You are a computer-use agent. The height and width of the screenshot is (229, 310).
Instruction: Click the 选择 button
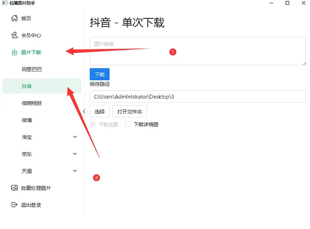click(x=100, y=111)
